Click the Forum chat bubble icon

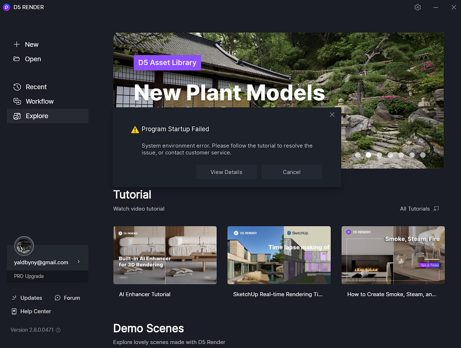pos(58,298)
